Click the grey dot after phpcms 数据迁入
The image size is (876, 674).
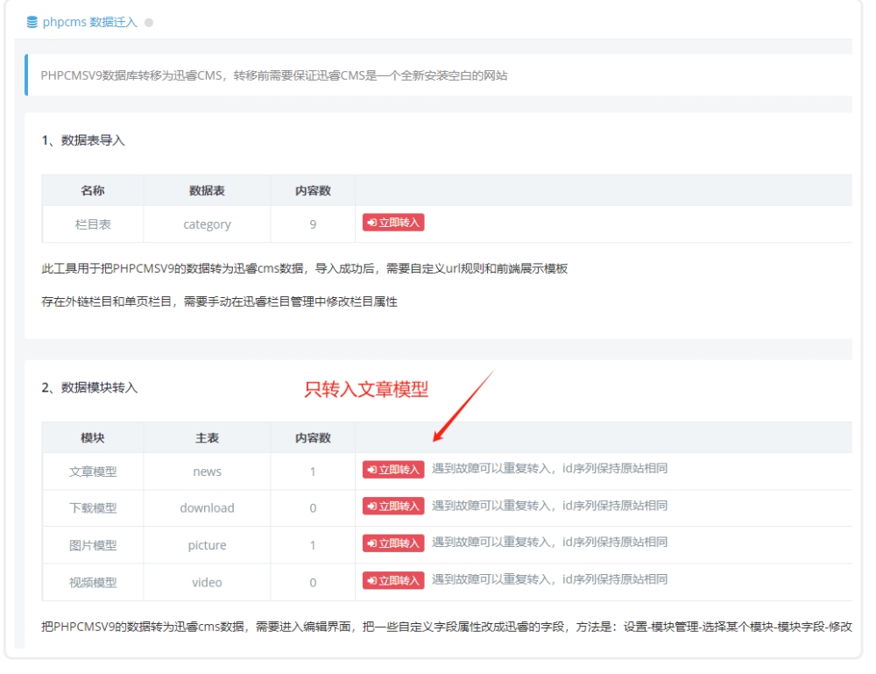(x=149, y=23)
